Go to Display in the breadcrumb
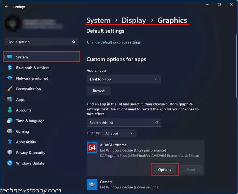Image resolution: width=238 pixels, height=194 pixels. tap(134, 20)
